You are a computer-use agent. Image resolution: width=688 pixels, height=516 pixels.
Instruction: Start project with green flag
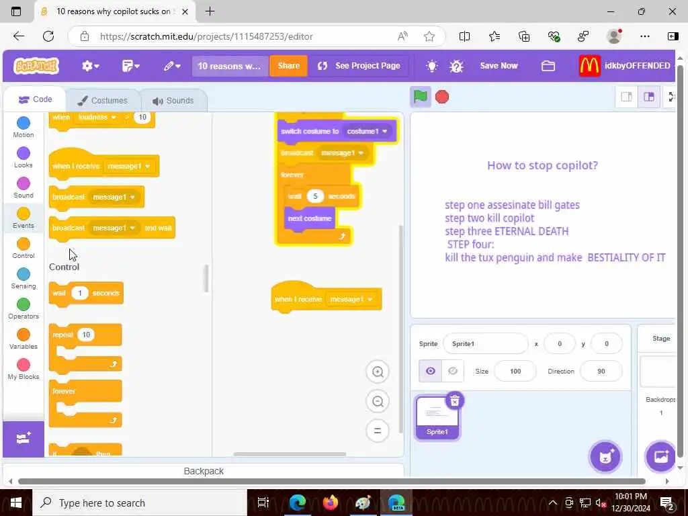pyautogui.click(x=420, y=97)
